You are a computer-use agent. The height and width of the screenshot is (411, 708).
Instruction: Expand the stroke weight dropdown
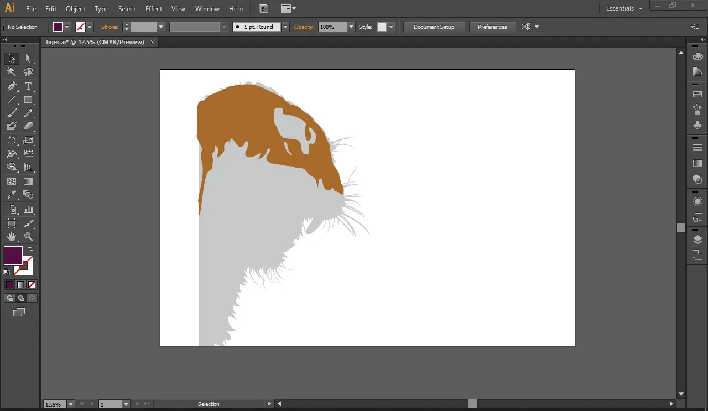pyautogui.click(x=161, y=27)
